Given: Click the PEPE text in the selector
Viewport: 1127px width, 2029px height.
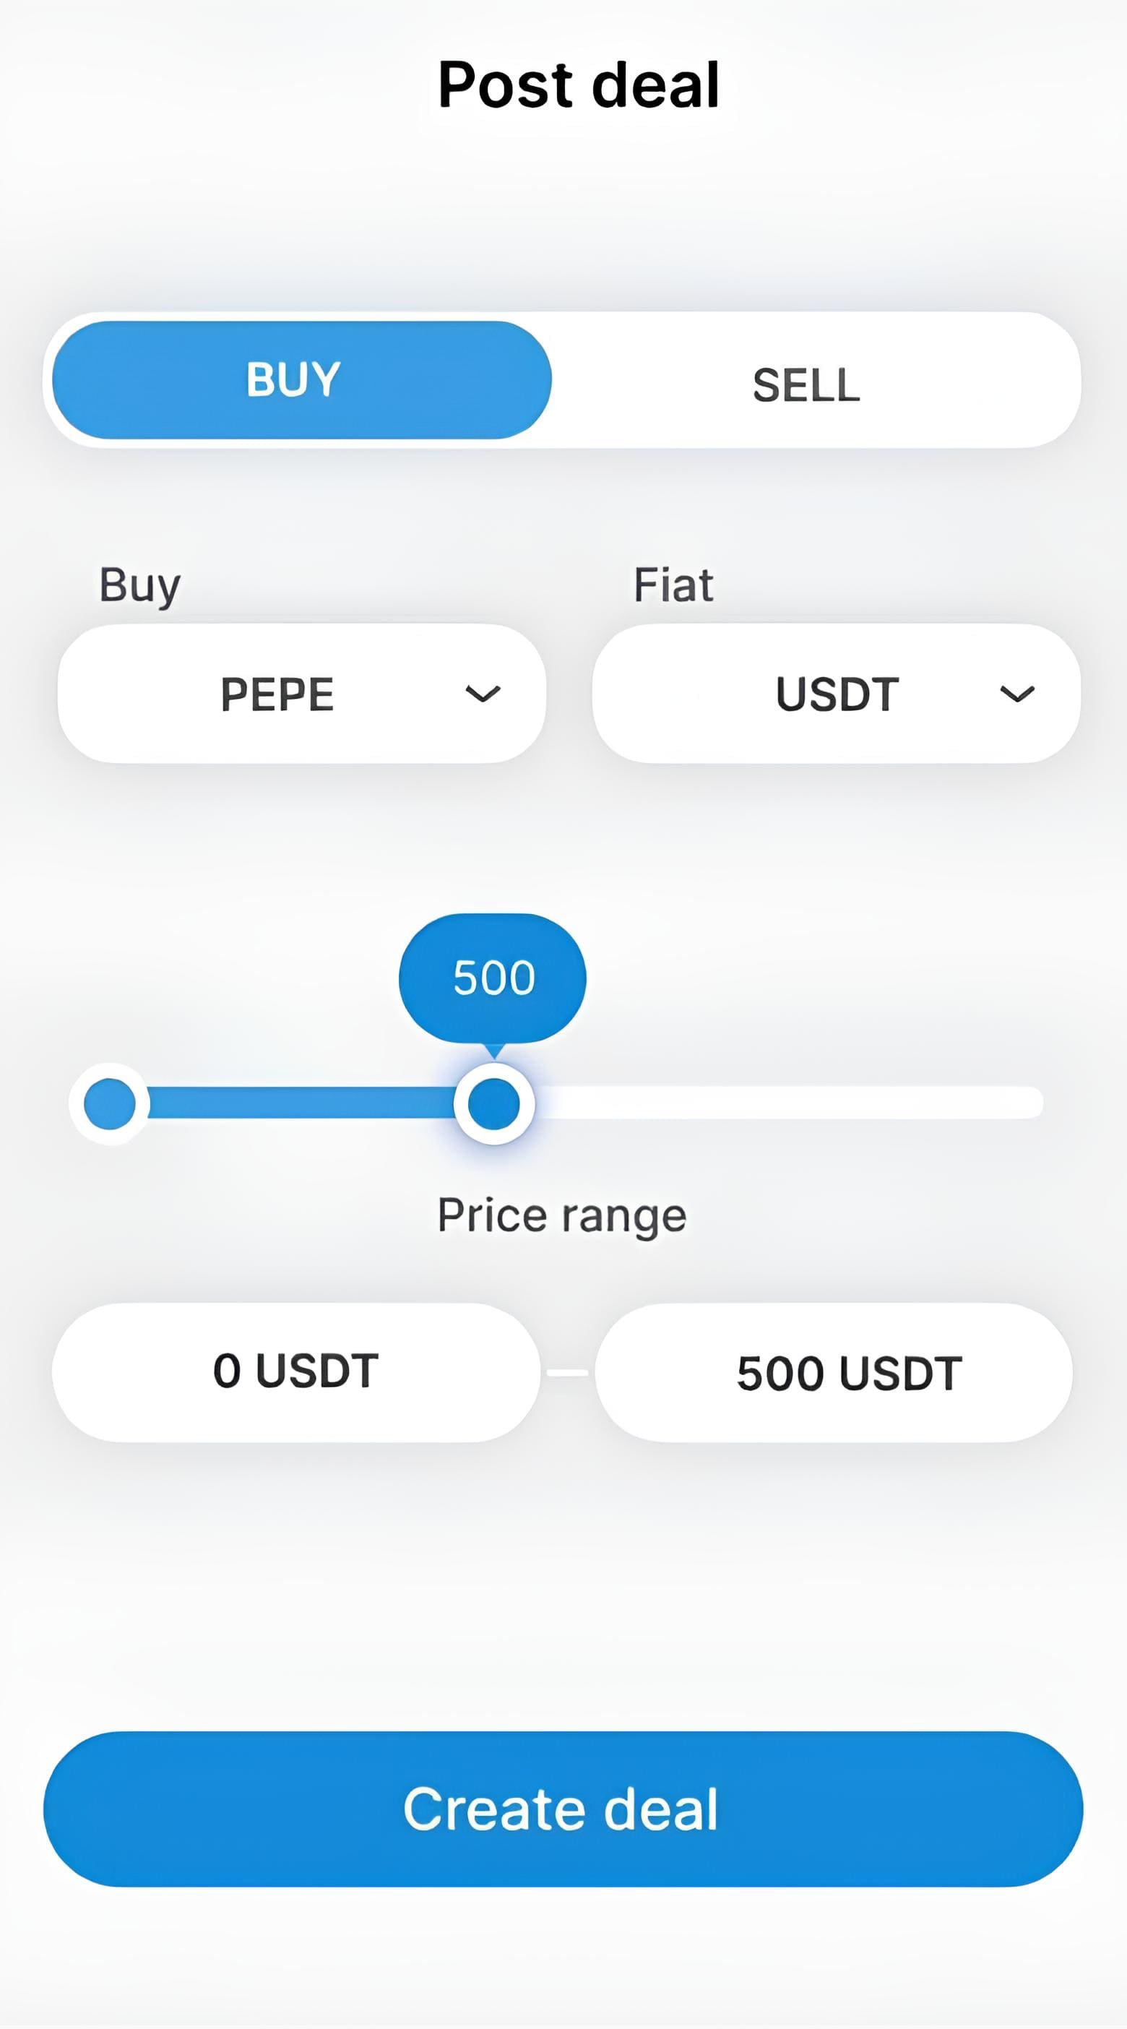Looking at the screenshot, I should click(x=277, y=694).
